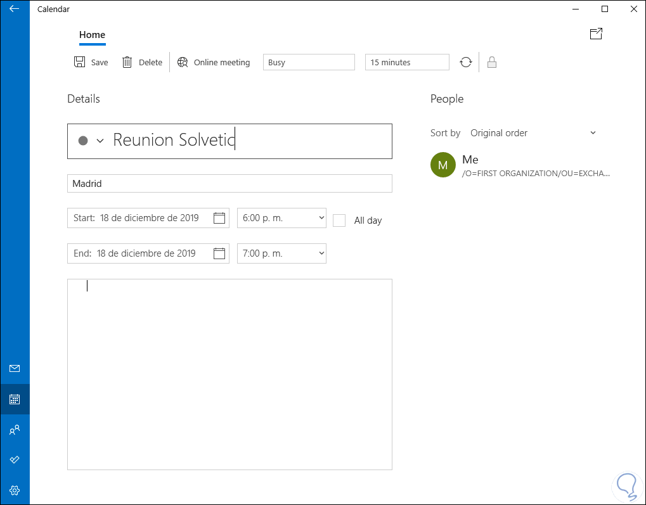
Task: Open People contacts in the sidebar
Action: coord(15,430)
